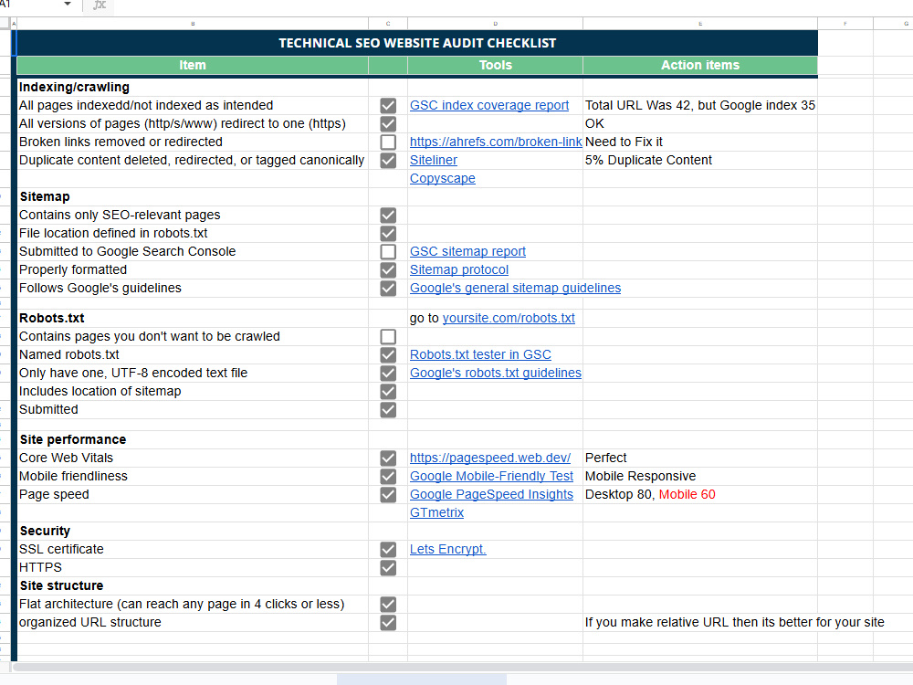Open Google's robots.txt guidelines link

click(x=496, y=373)
